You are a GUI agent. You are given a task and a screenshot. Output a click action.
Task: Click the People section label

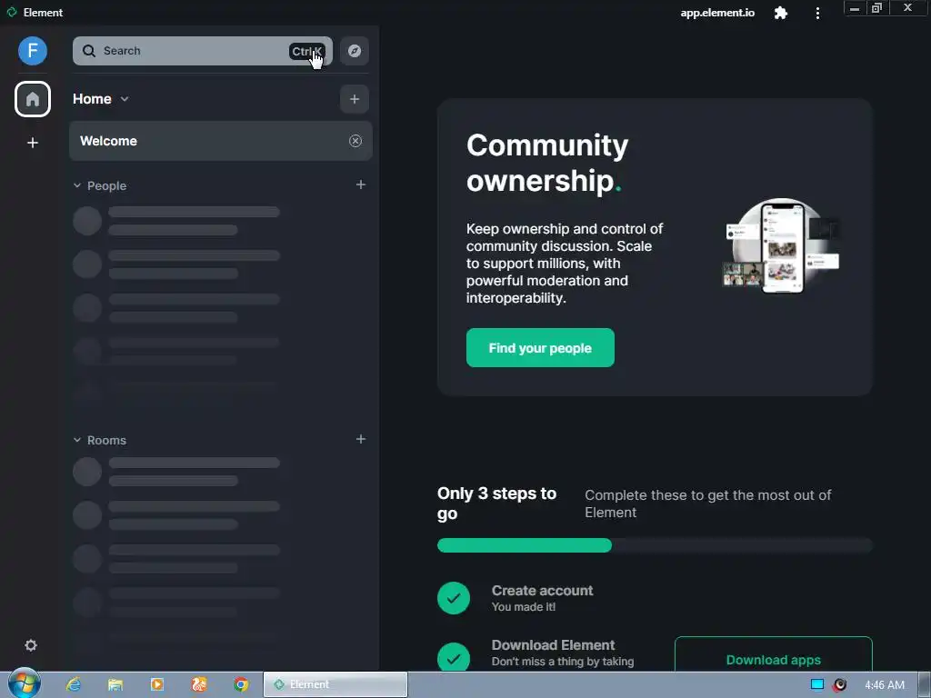tap(107, 185)
